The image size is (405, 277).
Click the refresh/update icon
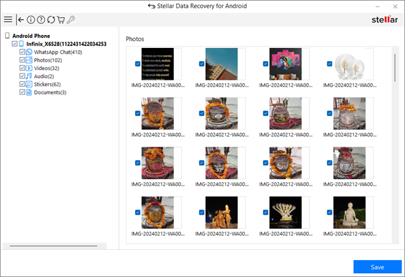tap(51, 19)
